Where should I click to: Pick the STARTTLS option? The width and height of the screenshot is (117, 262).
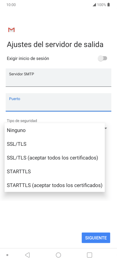(55, 171)
